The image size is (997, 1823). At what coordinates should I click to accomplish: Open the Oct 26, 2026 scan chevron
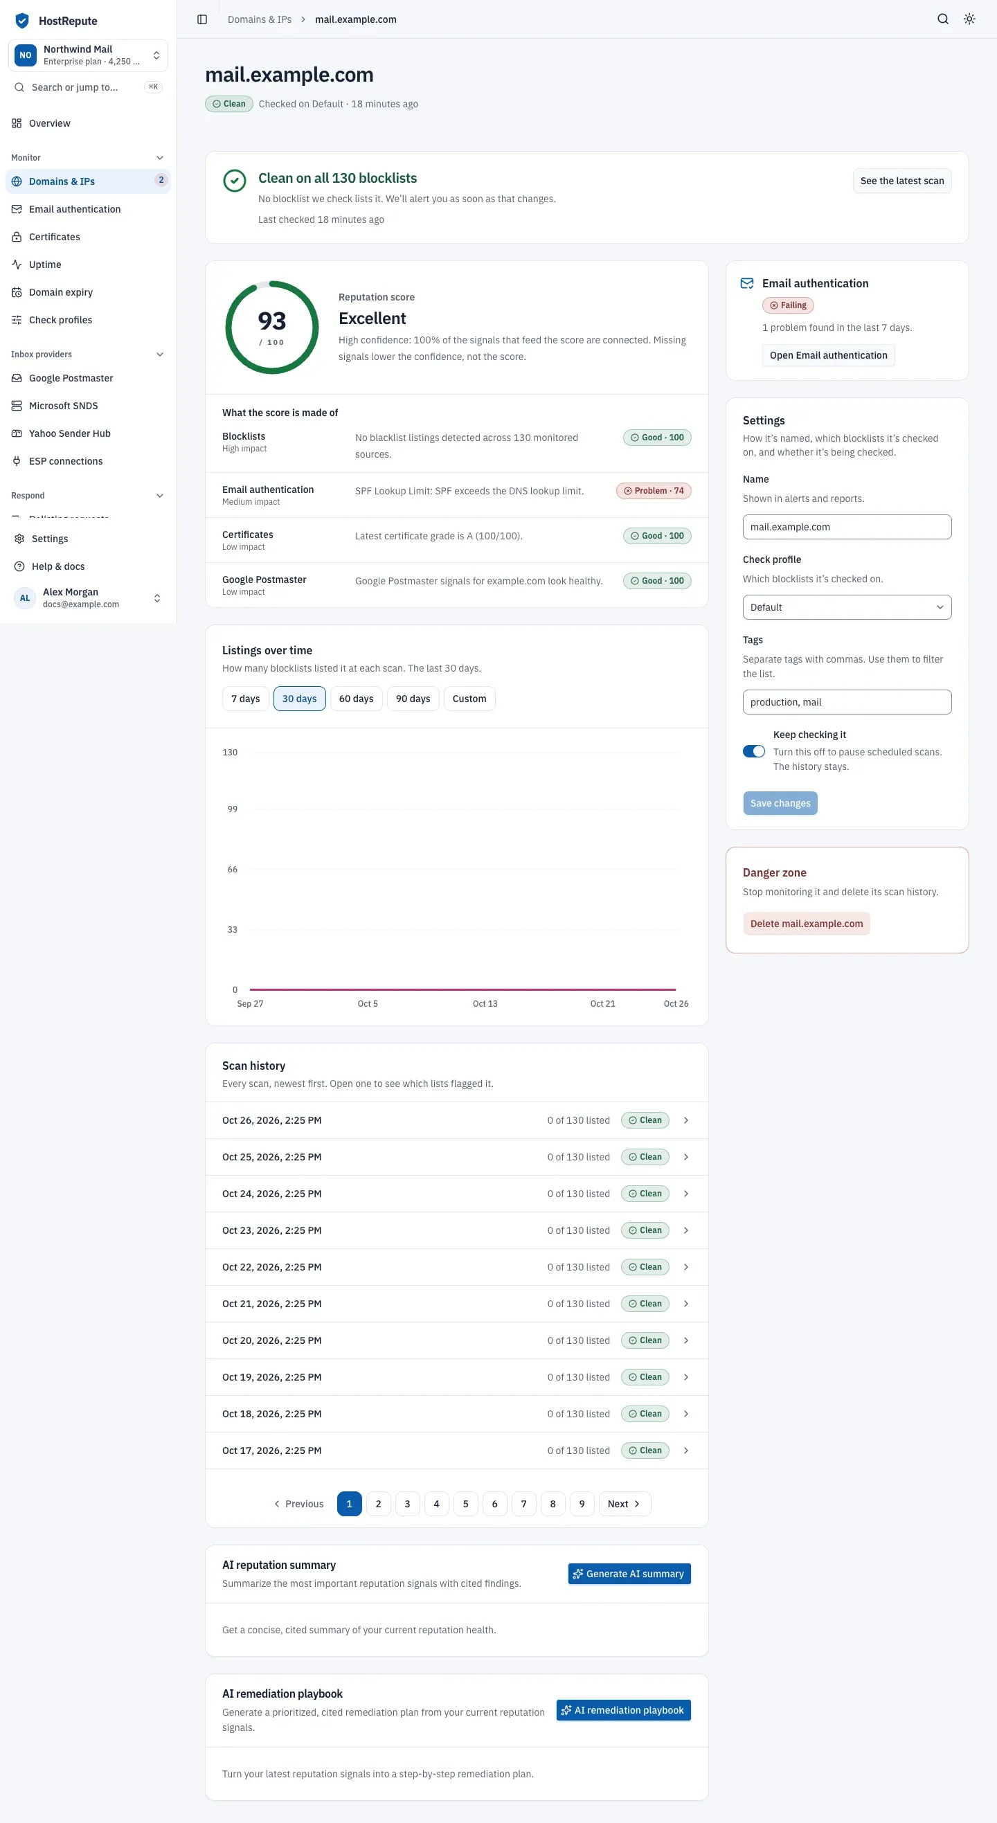tap(685, 1120)
